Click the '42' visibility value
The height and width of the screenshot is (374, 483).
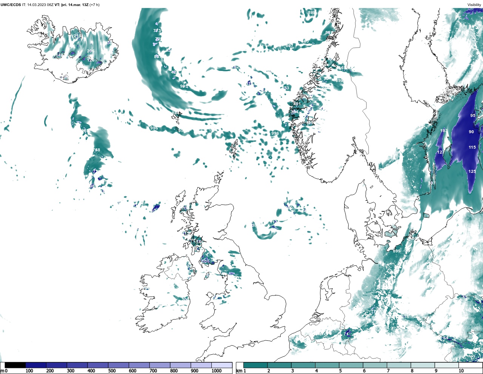click(x=174, y=72)
